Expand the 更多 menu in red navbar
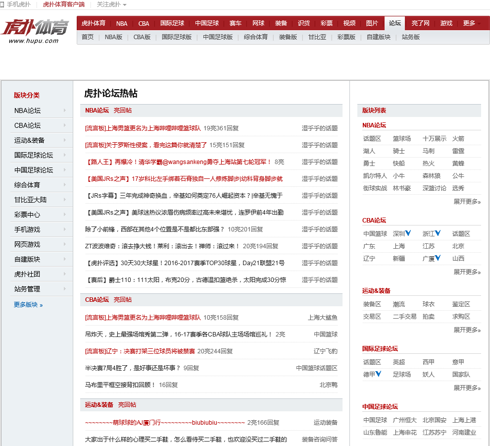 click(x=472, y=23)
